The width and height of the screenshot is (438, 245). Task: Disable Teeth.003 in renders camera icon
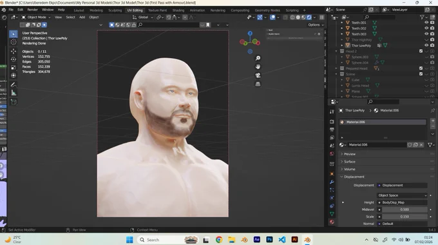432,34
